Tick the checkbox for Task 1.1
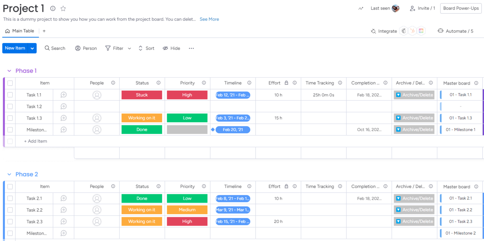 [x=10, y=95]
